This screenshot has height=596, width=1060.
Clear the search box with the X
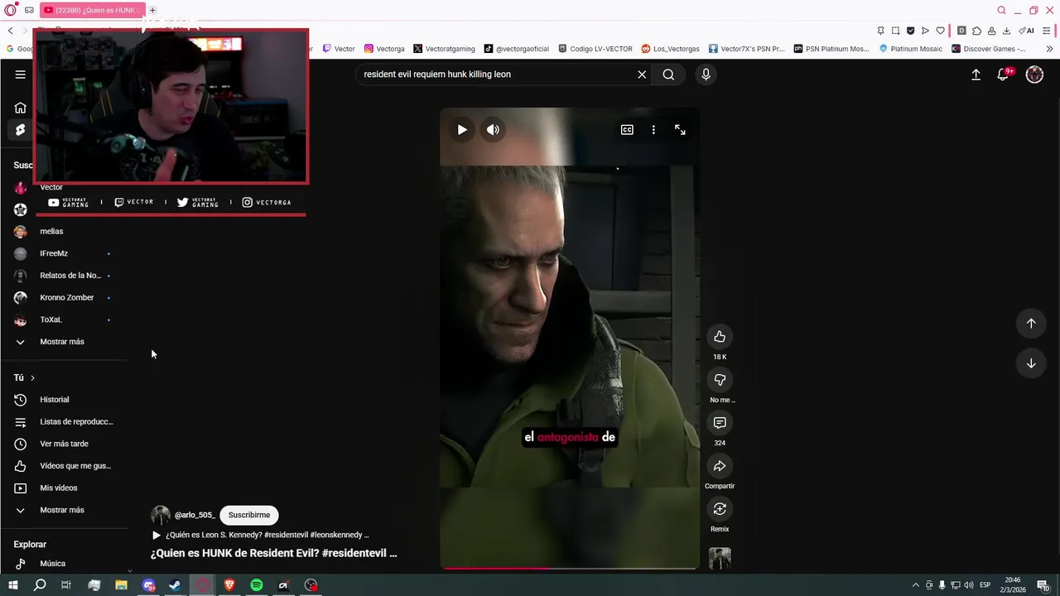click(x=642, y=74)
